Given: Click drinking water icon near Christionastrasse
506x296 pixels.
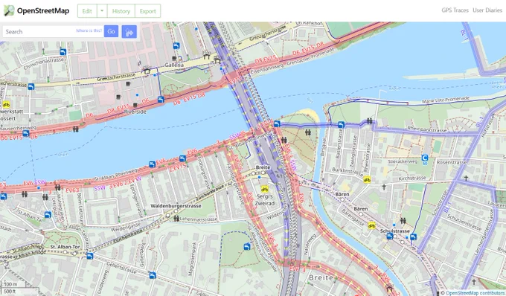Looking at the screenshot, I should [x=63, y=52].
